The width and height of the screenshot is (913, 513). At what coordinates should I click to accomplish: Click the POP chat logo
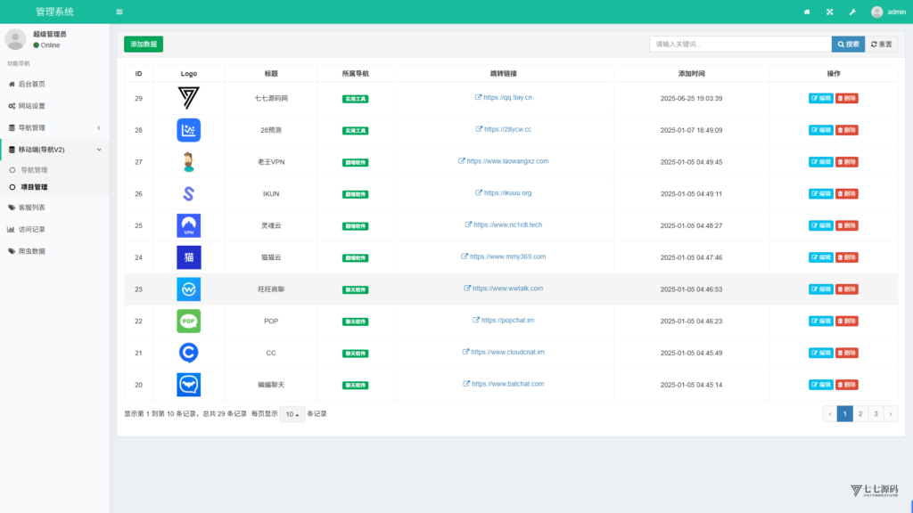pyautogui.click(x=189, y=321)
